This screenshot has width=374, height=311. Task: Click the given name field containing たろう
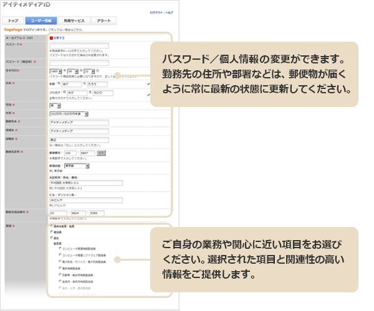pyautogui.click(x=97, y=84)
